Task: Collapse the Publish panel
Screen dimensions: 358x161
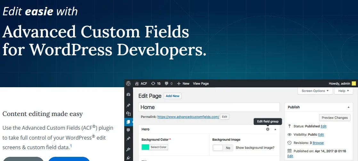Action: point(348,107)
